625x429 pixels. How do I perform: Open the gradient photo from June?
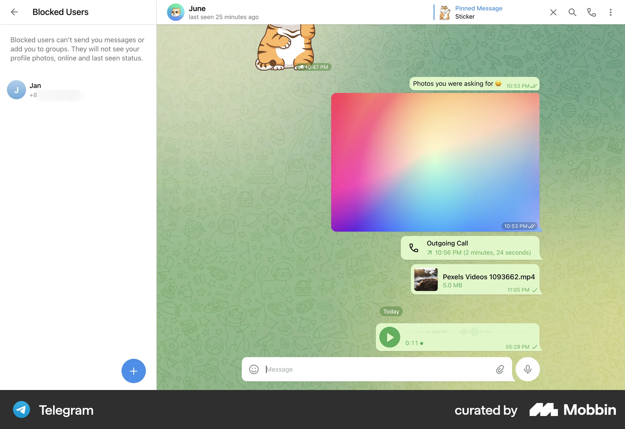point(435,162)
